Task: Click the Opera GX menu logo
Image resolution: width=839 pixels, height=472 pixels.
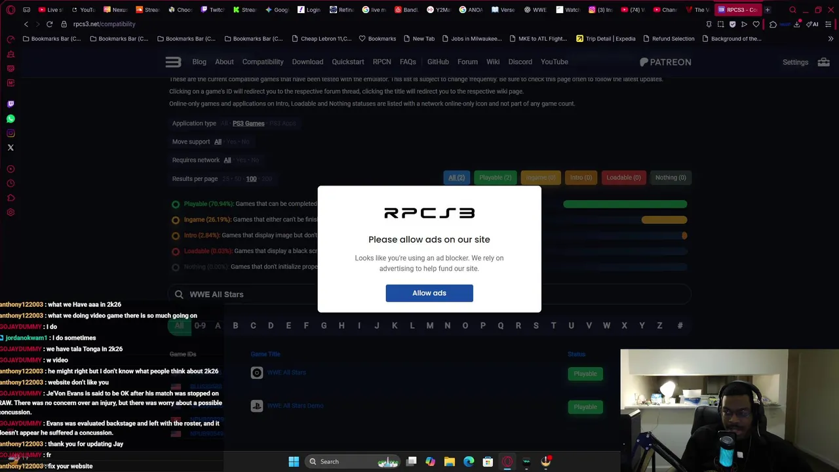Action: click(x=10, y=10)
